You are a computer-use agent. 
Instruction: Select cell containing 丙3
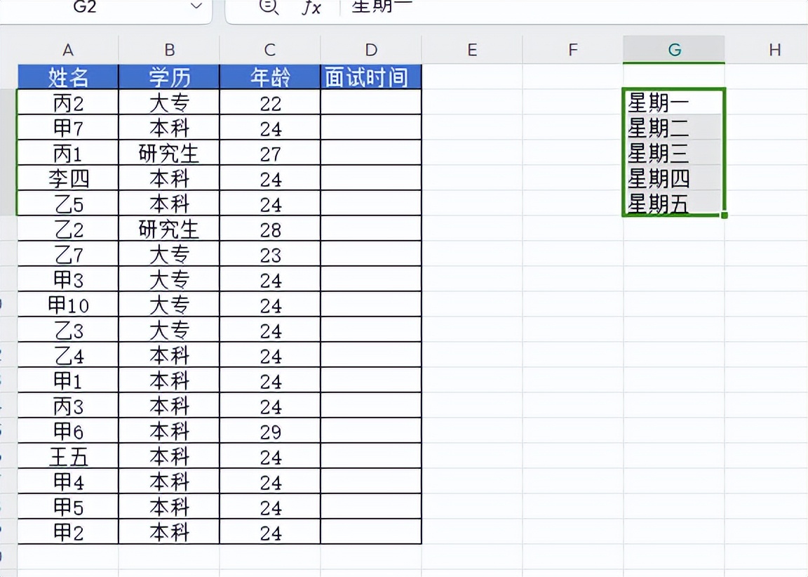click(x=68, y=405)
